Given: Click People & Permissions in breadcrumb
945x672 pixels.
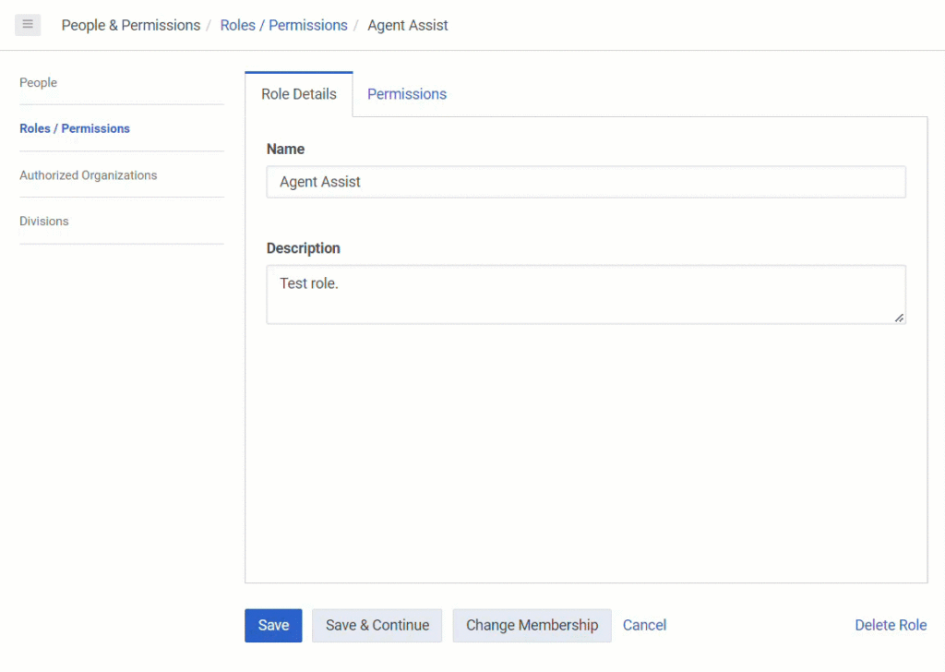Looking at the screenshot, I should tap(130, 25).
